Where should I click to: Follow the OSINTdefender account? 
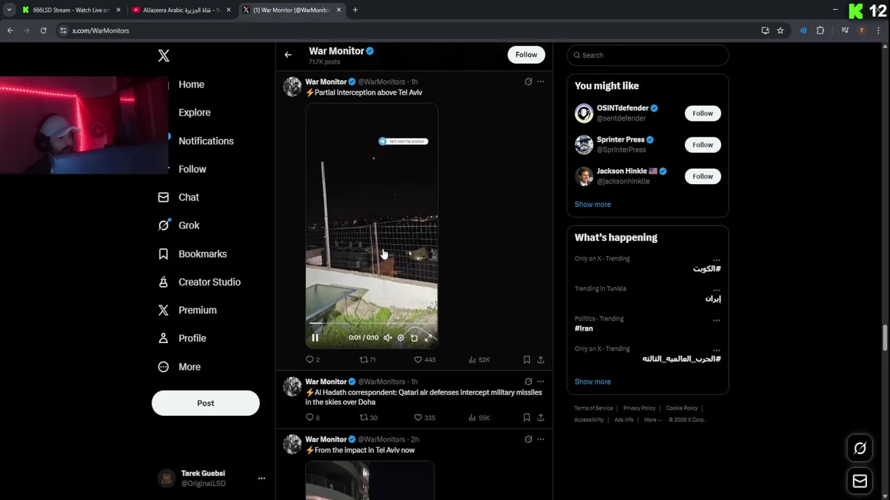[x=702, y=113]
